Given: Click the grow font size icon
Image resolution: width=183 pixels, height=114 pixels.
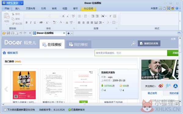Looking at the screenshot, I should pyautogui.click(x=63, y=16).
